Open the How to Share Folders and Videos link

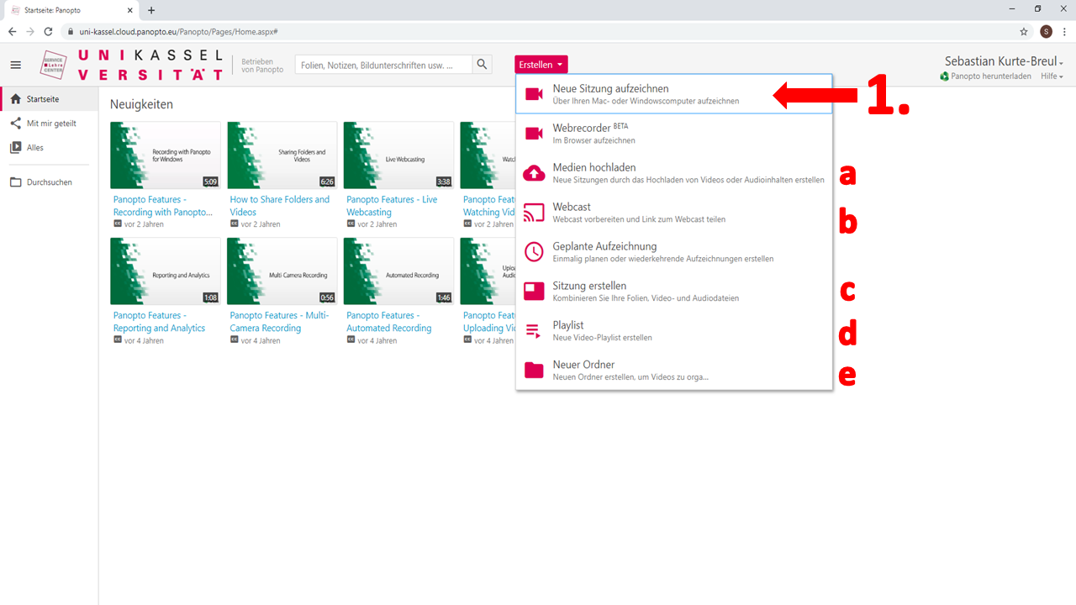click(x=280, y=206)
